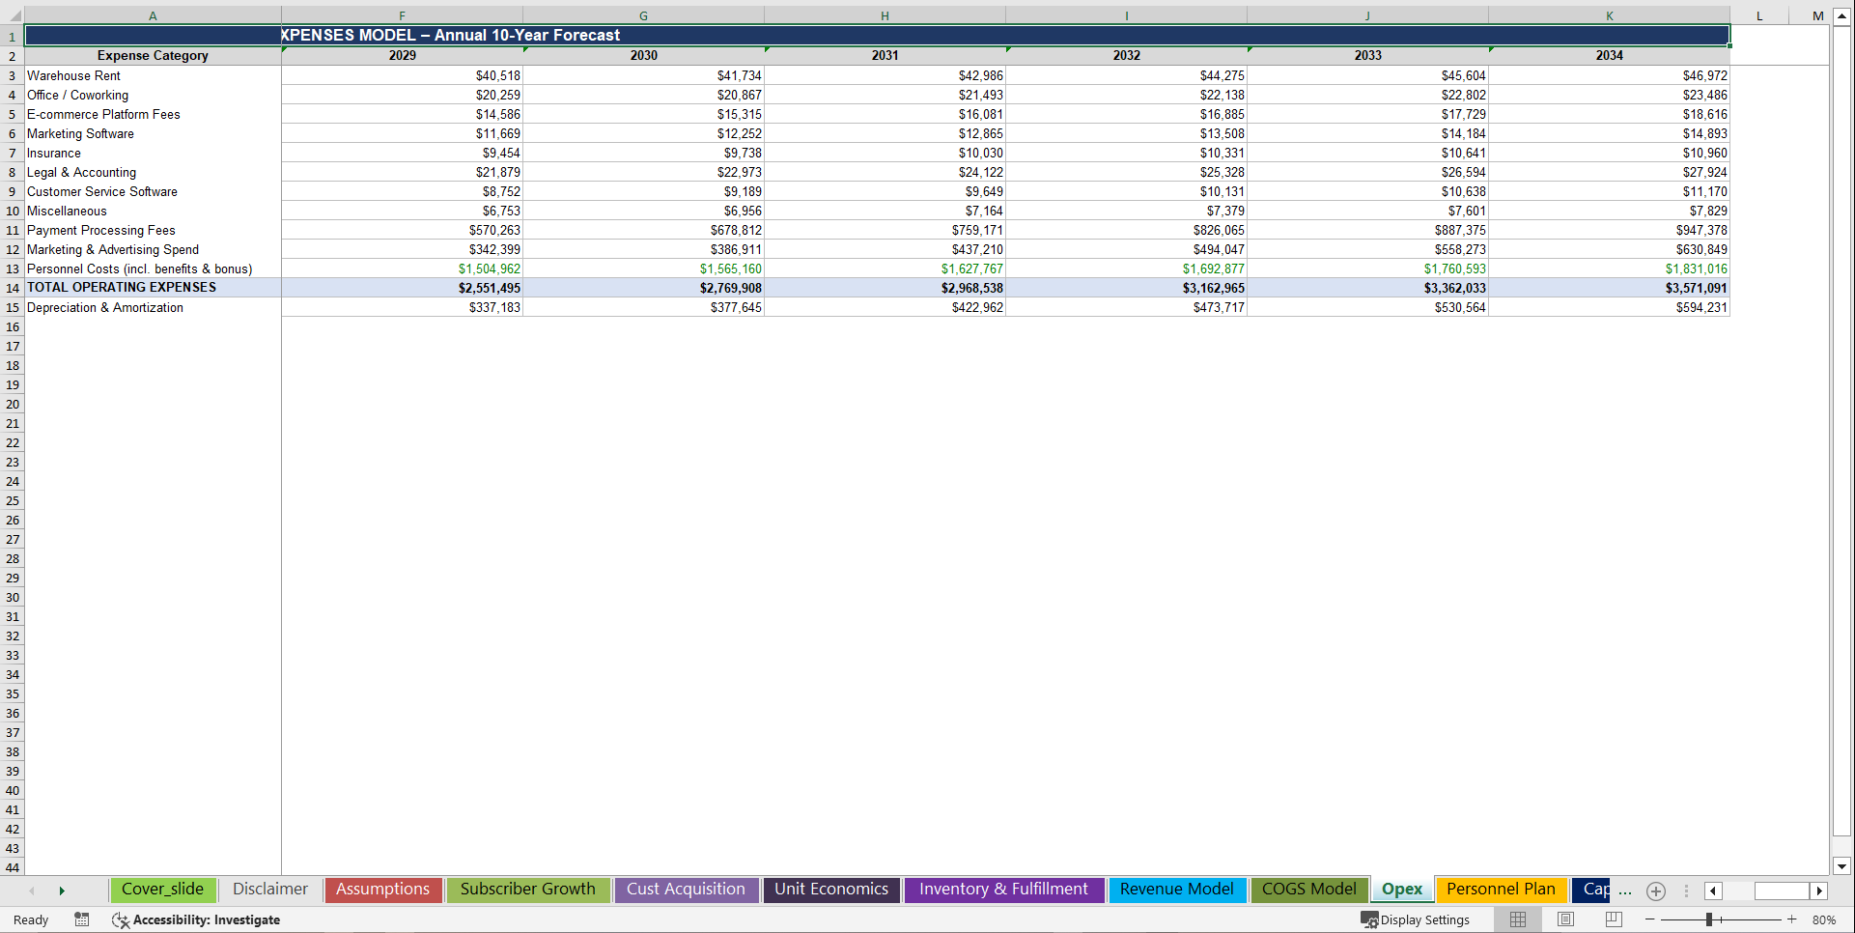
Task: Select row 14 by clicking its row header
Action: pyautogui.click(x=12, y=287)
